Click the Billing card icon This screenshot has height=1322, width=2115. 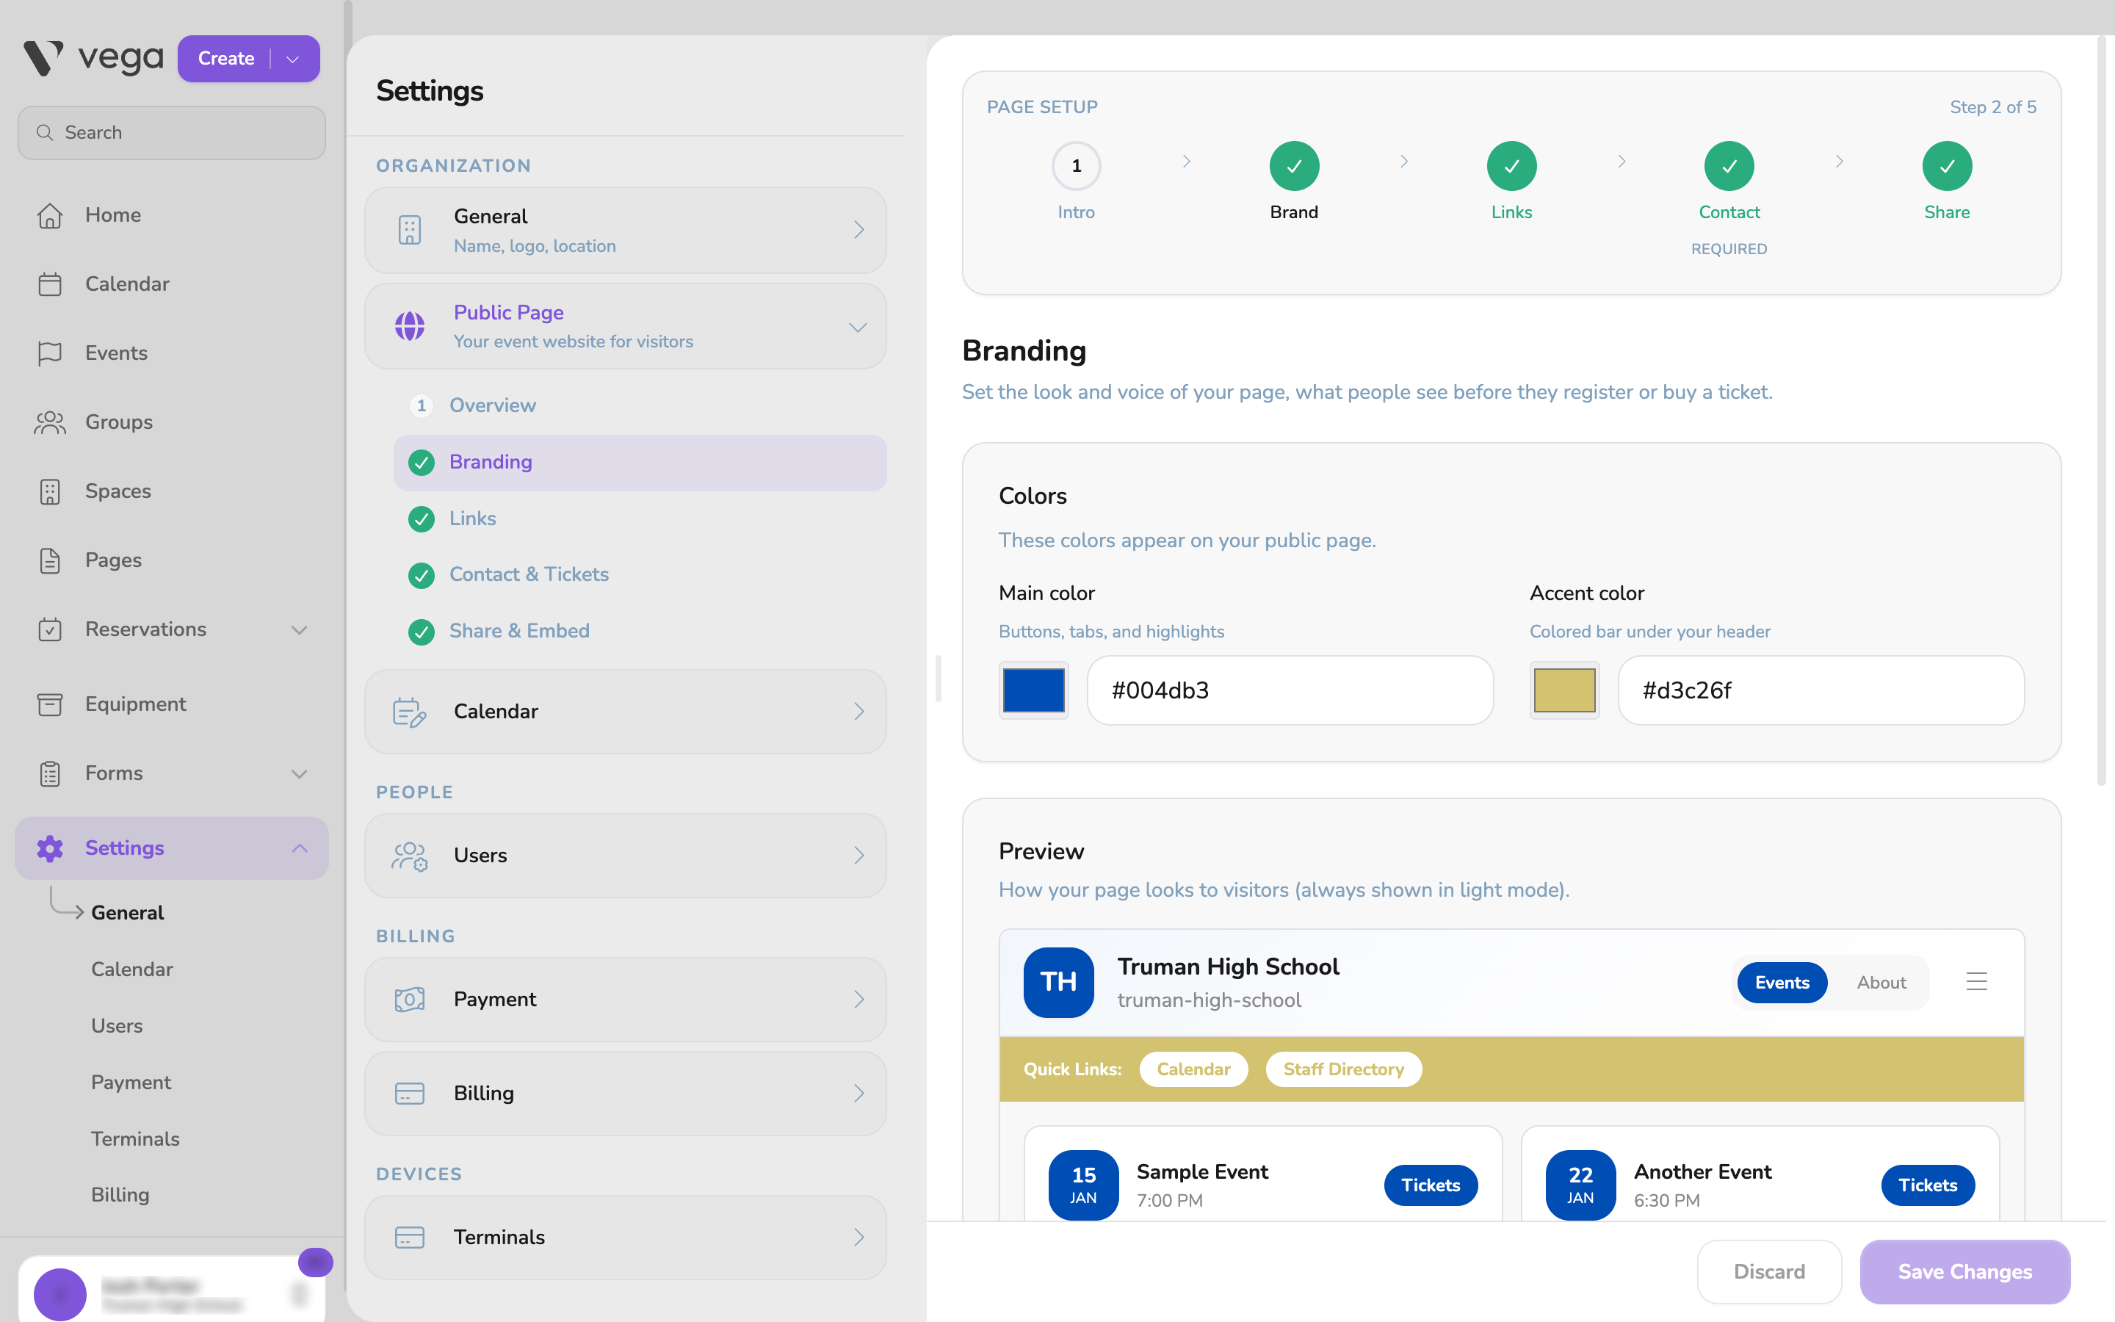(409, 1094)
